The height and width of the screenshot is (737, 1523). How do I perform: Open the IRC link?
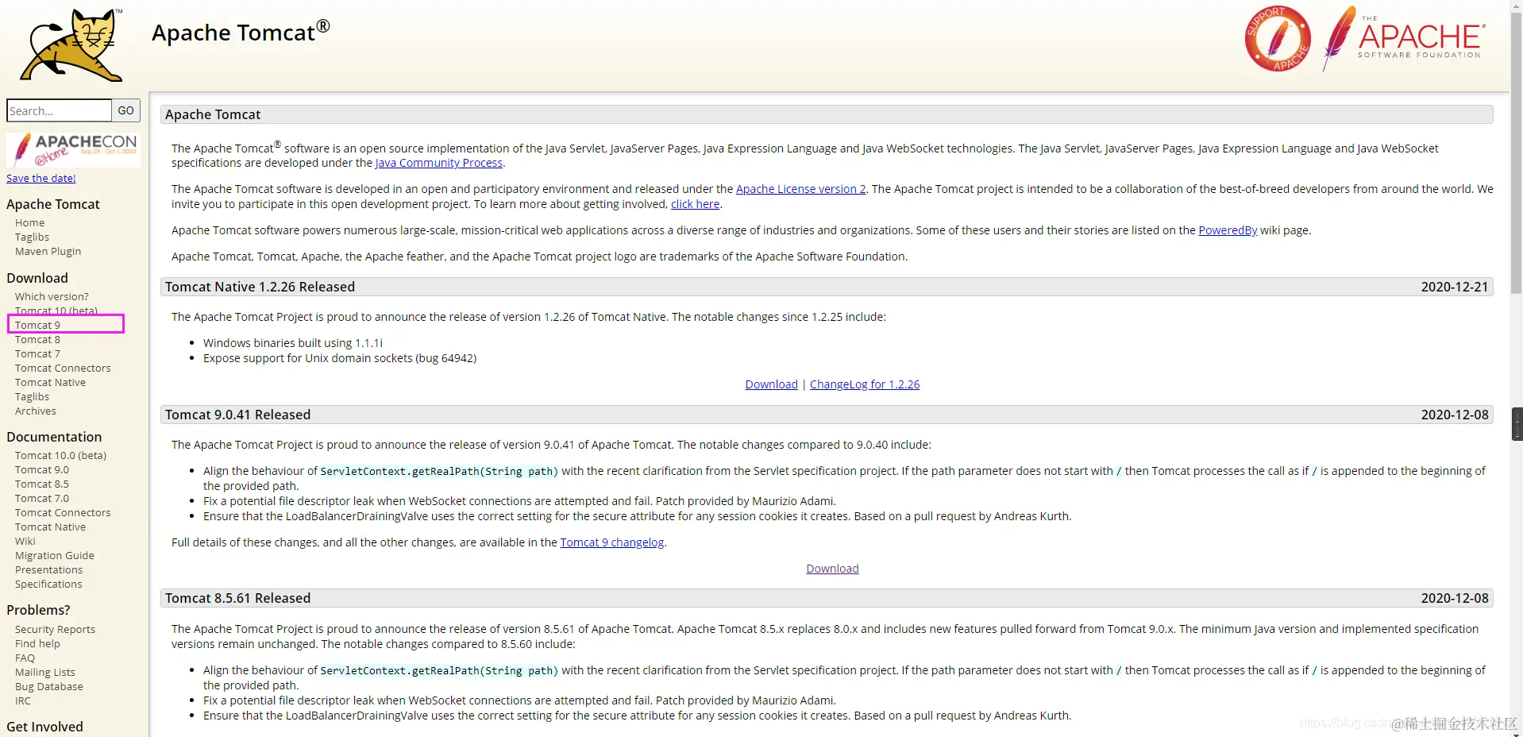click(x=23, y=701)
